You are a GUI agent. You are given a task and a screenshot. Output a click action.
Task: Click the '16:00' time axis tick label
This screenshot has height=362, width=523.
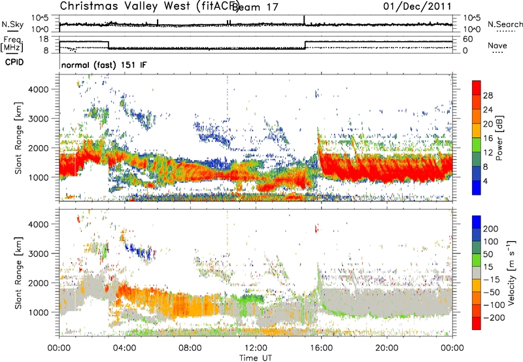tap(322, 348)
